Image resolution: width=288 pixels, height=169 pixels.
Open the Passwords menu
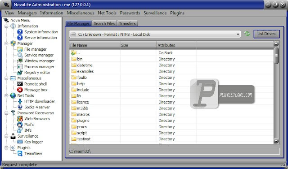(130, 13)
